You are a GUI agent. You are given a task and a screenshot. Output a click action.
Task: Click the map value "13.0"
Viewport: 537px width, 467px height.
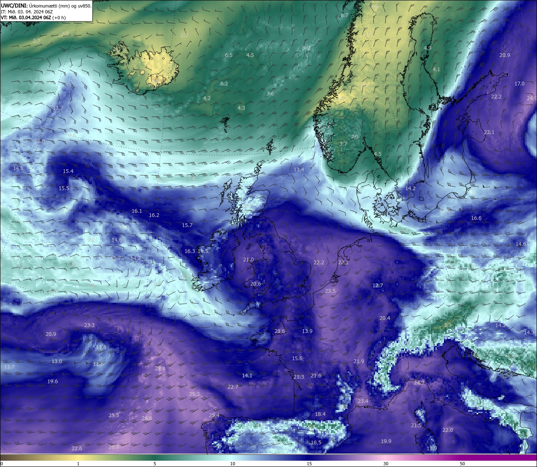(x=57, y=361)
